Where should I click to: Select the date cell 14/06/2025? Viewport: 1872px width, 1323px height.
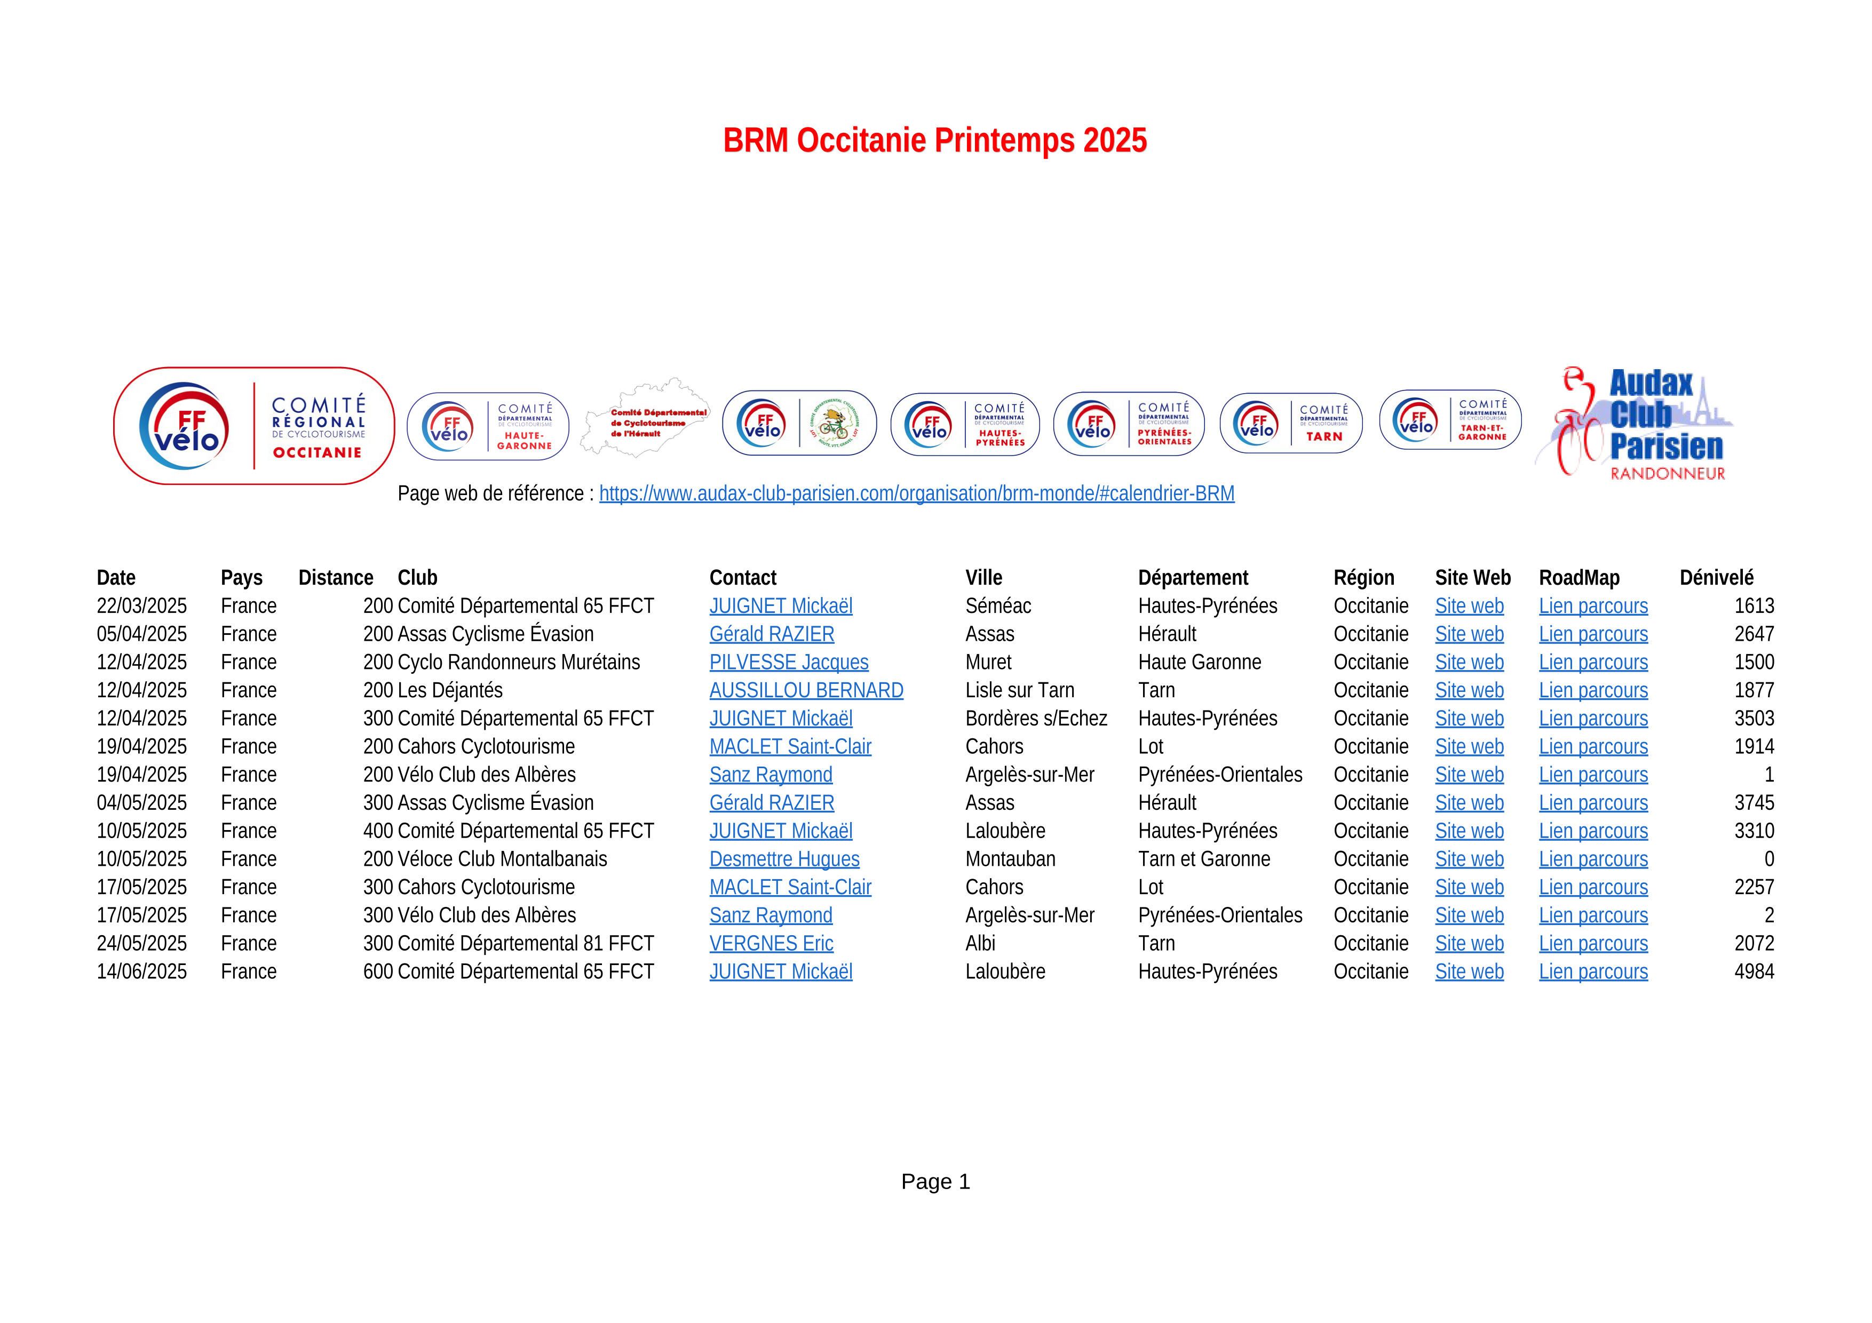coord(142,971)
